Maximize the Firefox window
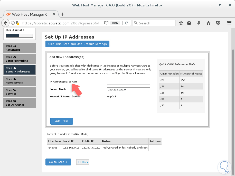The image size is (235, 176). coord(220,5)
